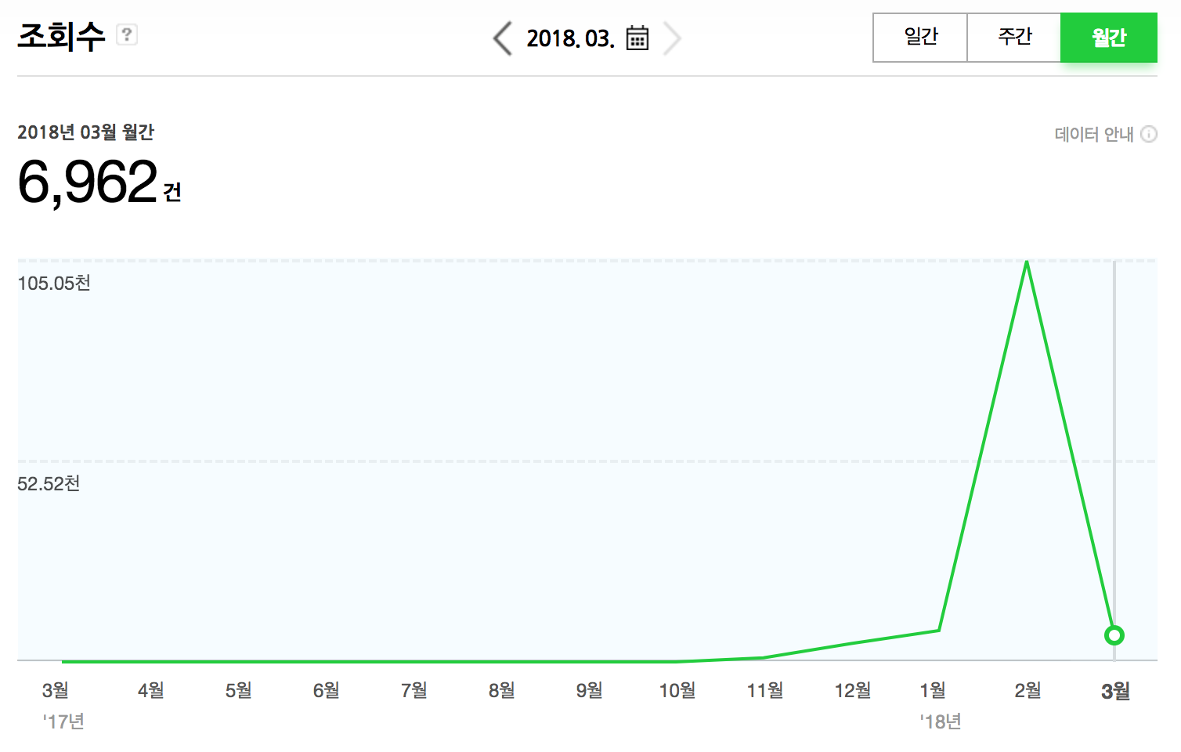This screenshot has width=1181, height=752.
Task: Select 3월 '17년 on the chart axis
Action: [56, 690]
